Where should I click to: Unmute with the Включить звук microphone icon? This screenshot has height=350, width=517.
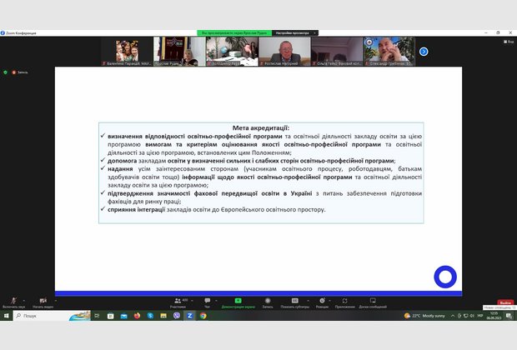tap(13, 301)
